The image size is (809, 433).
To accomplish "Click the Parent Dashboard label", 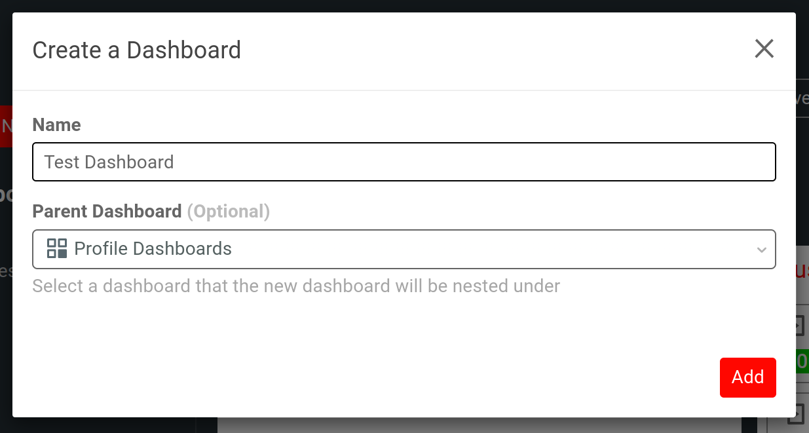I will click(x=107, y=211).
